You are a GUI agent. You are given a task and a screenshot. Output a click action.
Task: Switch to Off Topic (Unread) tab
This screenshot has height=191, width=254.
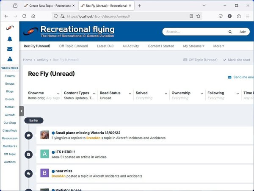click(73, 46)
